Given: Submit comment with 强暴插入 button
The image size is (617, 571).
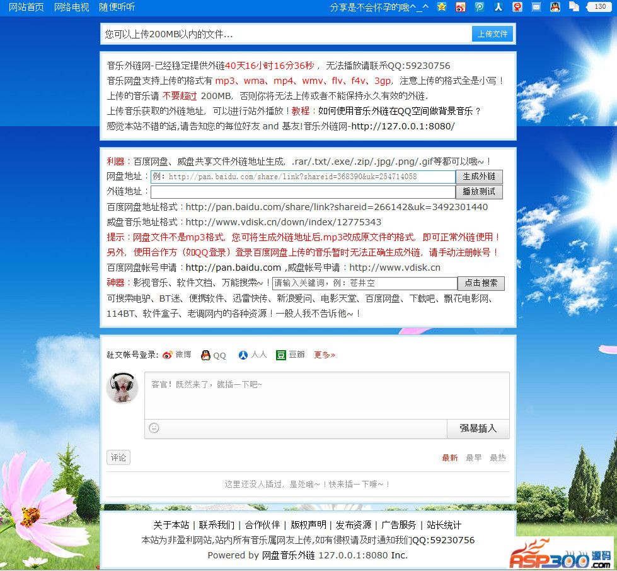Looking at the screenshot, I should tap(478, 429).
